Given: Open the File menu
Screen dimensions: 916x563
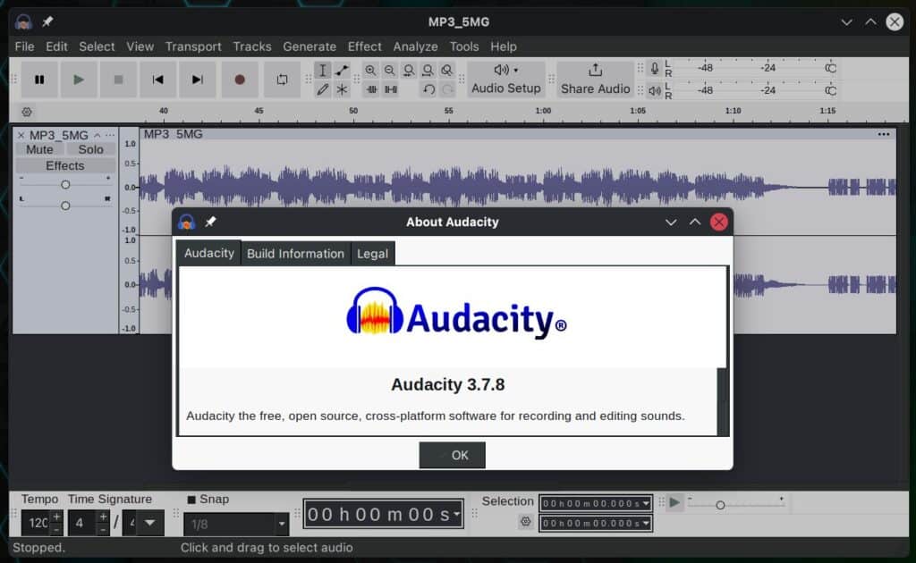Looking at the screenshot, I should tap(24, 46).
